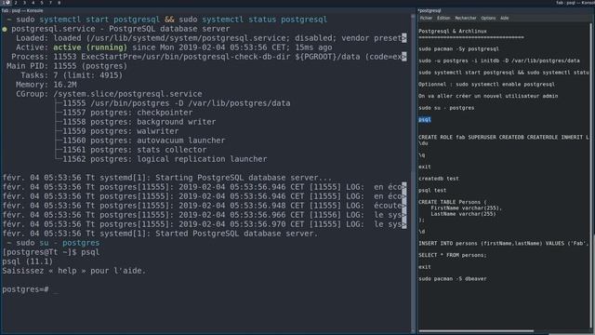The width and height of the screenshot is (595, 335).
Task: Click the 'CREATE TABLE Persons (' line
Action: pyautogui.click(x=453, y=202)
